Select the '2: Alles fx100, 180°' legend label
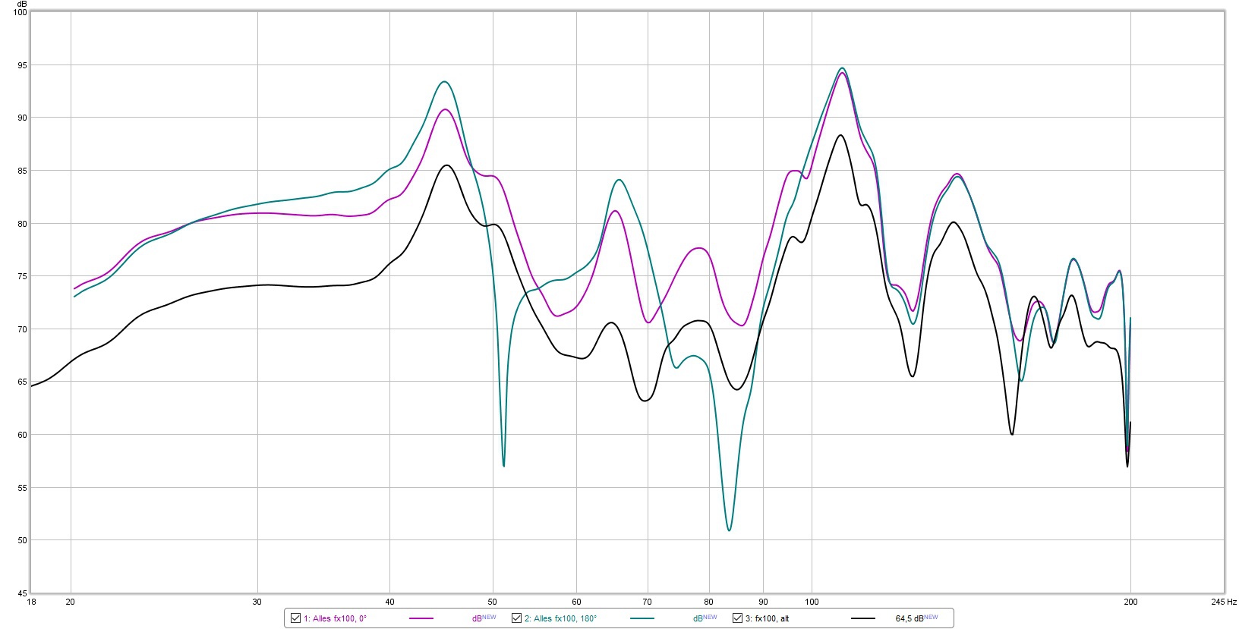This screenshot has width=1239, height=629. (560, 618)
